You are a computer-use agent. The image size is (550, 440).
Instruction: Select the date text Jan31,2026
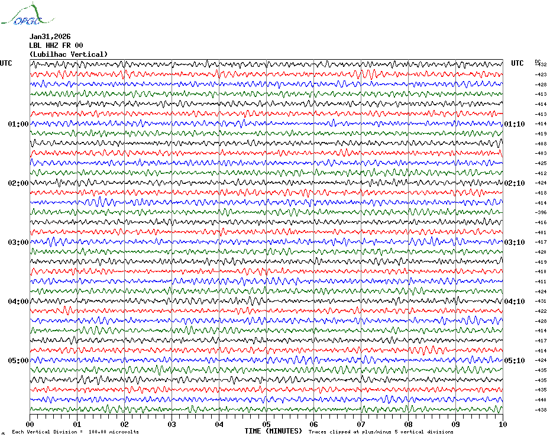tap(50, 37)
